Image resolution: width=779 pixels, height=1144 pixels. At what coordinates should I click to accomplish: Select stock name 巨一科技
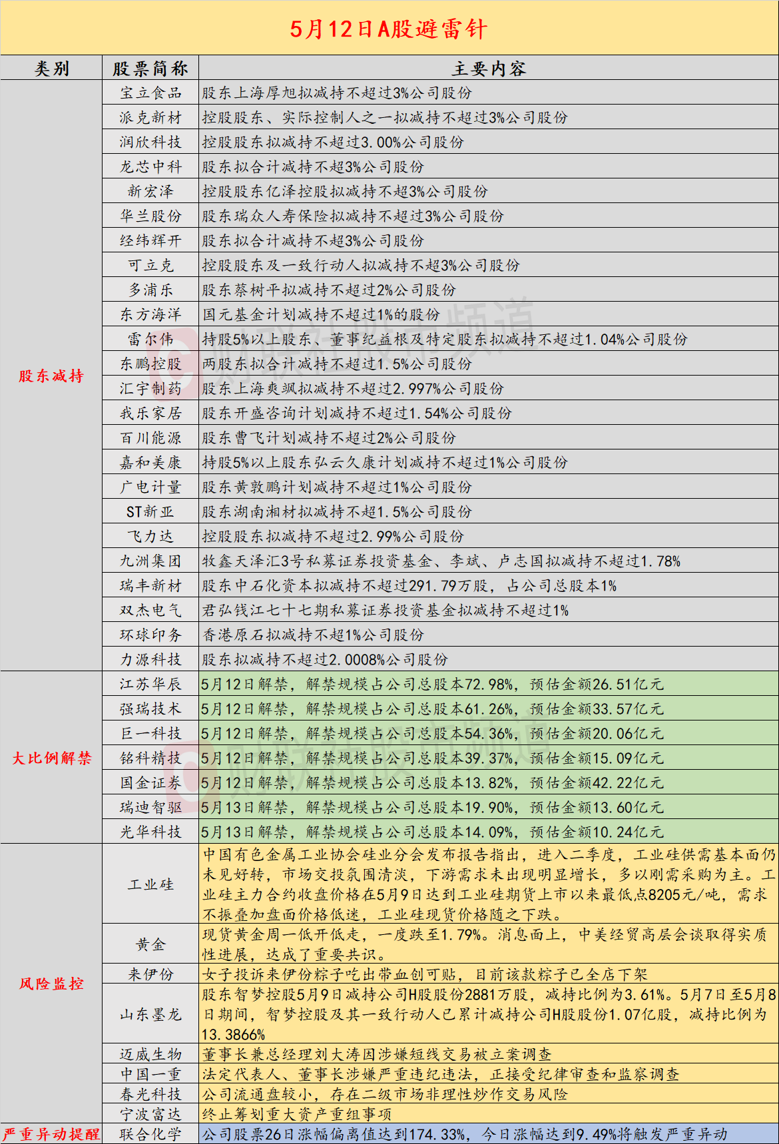tap(150, 733)
